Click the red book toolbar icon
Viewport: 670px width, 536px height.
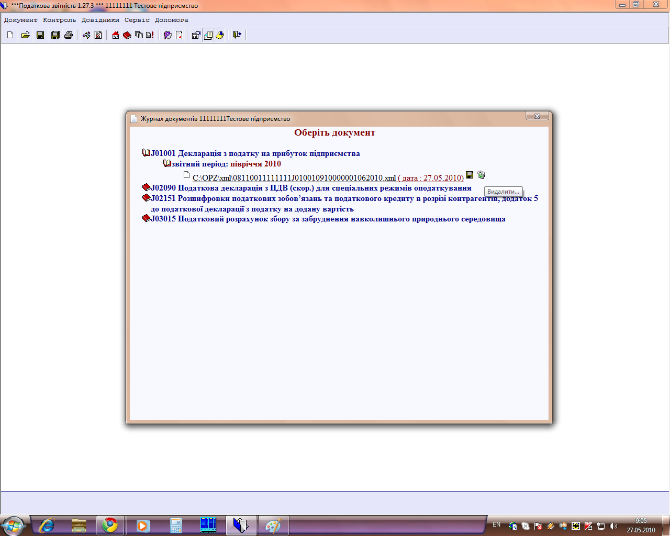coord(127,35)
